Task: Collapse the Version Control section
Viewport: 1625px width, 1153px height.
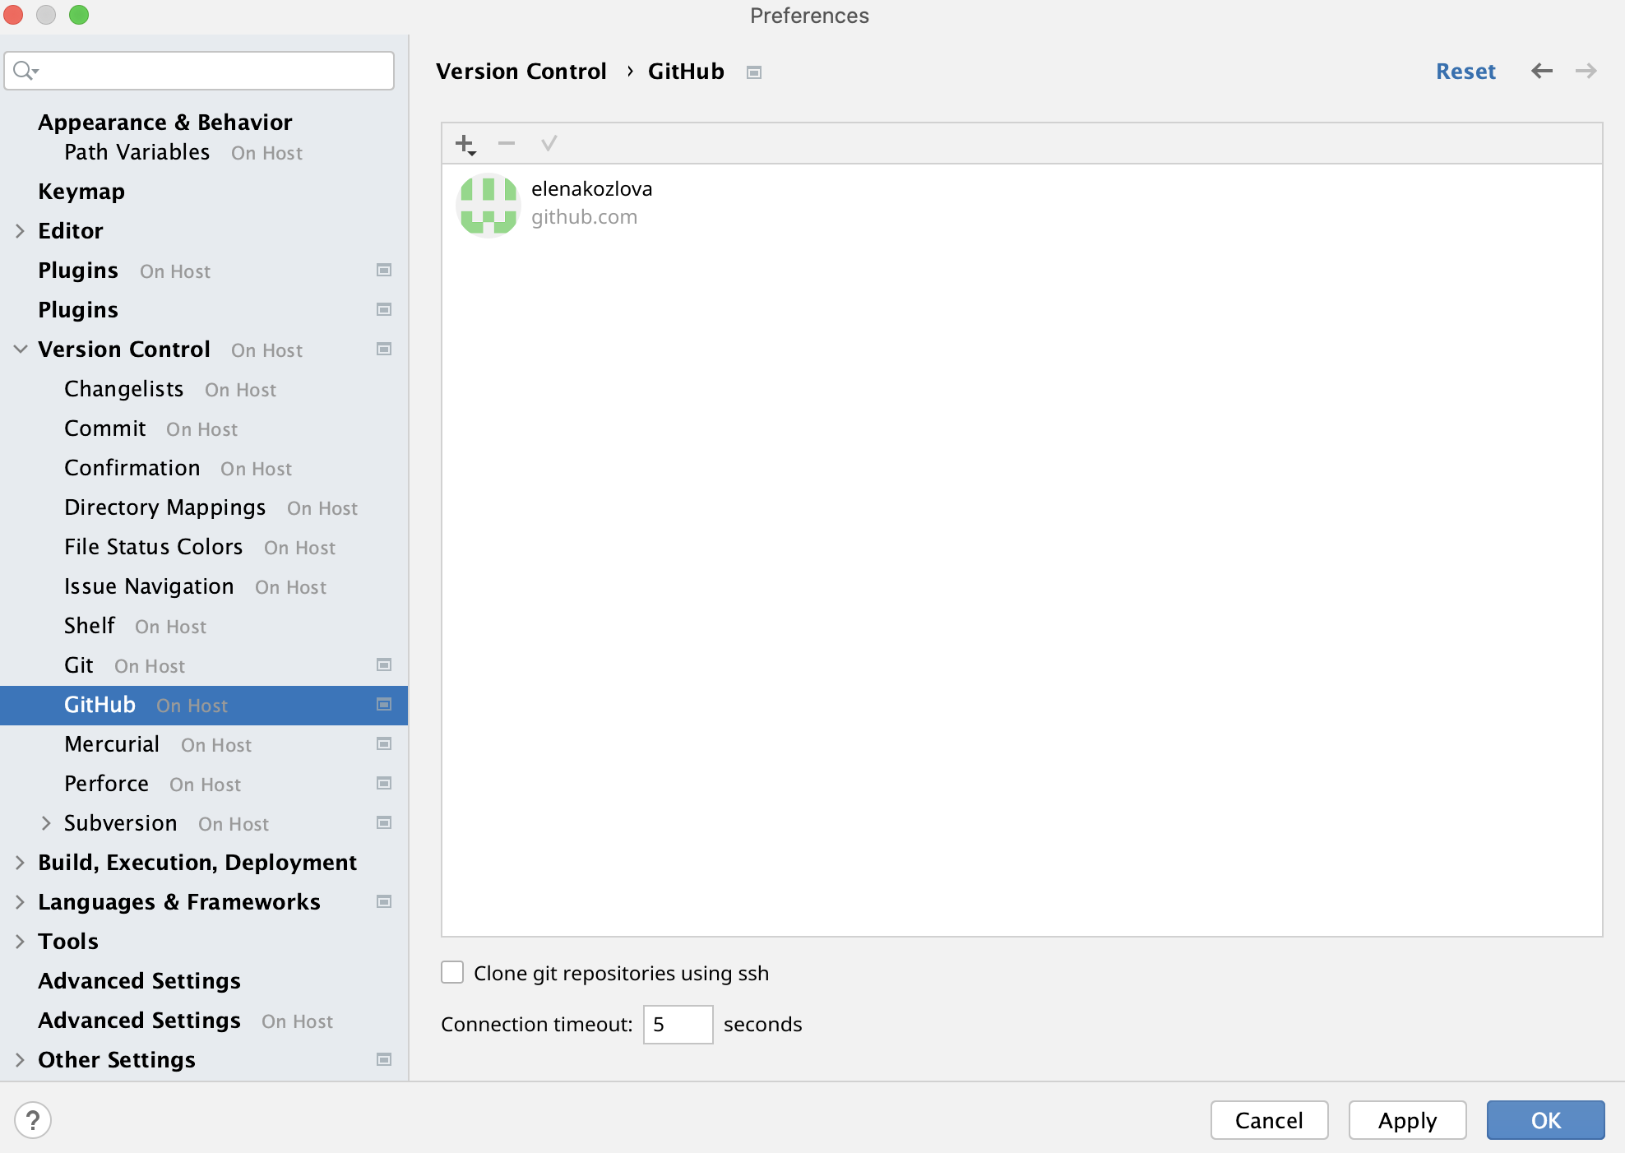Action: [x=20, y=349]
